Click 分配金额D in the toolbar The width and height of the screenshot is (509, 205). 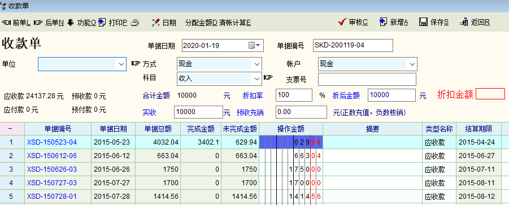click(x=201, y=23)
